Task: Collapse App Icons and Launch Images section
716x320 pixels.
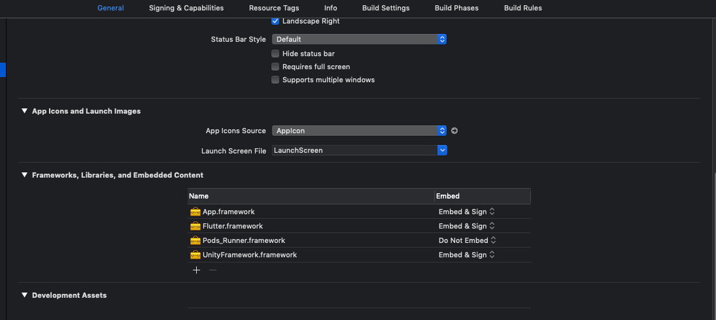Action: 24,111
